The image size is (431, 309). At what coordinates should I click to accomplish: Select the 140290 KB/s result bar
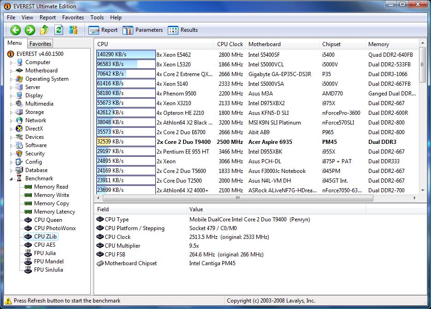pyautogui.click(x=126, y=54)
